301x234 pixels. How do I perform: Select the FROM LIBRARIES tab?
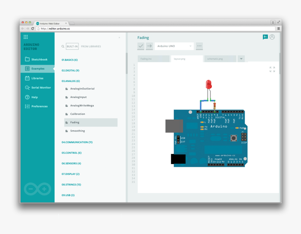91,47
